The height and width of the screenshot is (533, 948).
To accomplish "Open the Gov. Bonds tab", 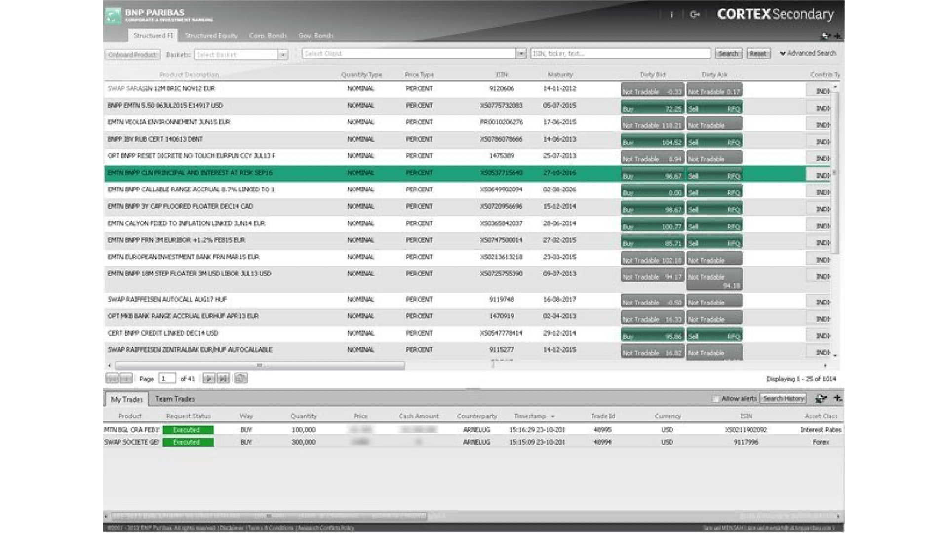I will [316, 35].
